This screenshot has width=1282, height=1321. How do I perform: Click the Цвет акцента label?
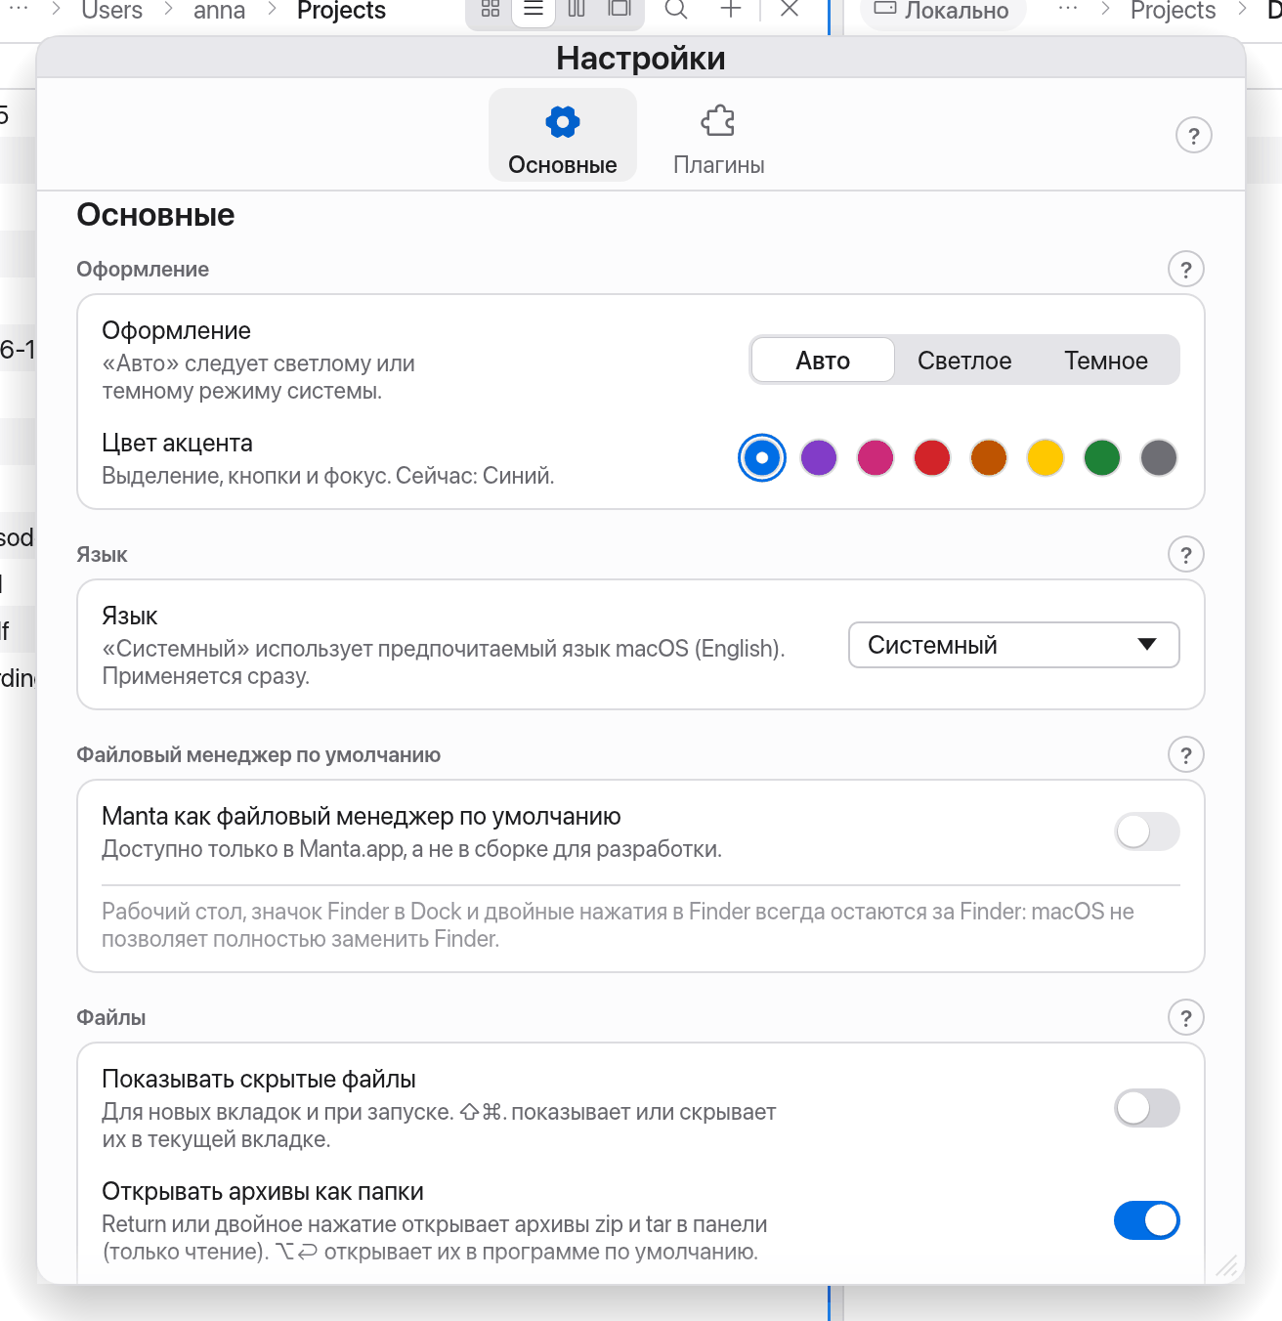pos(177,444)
